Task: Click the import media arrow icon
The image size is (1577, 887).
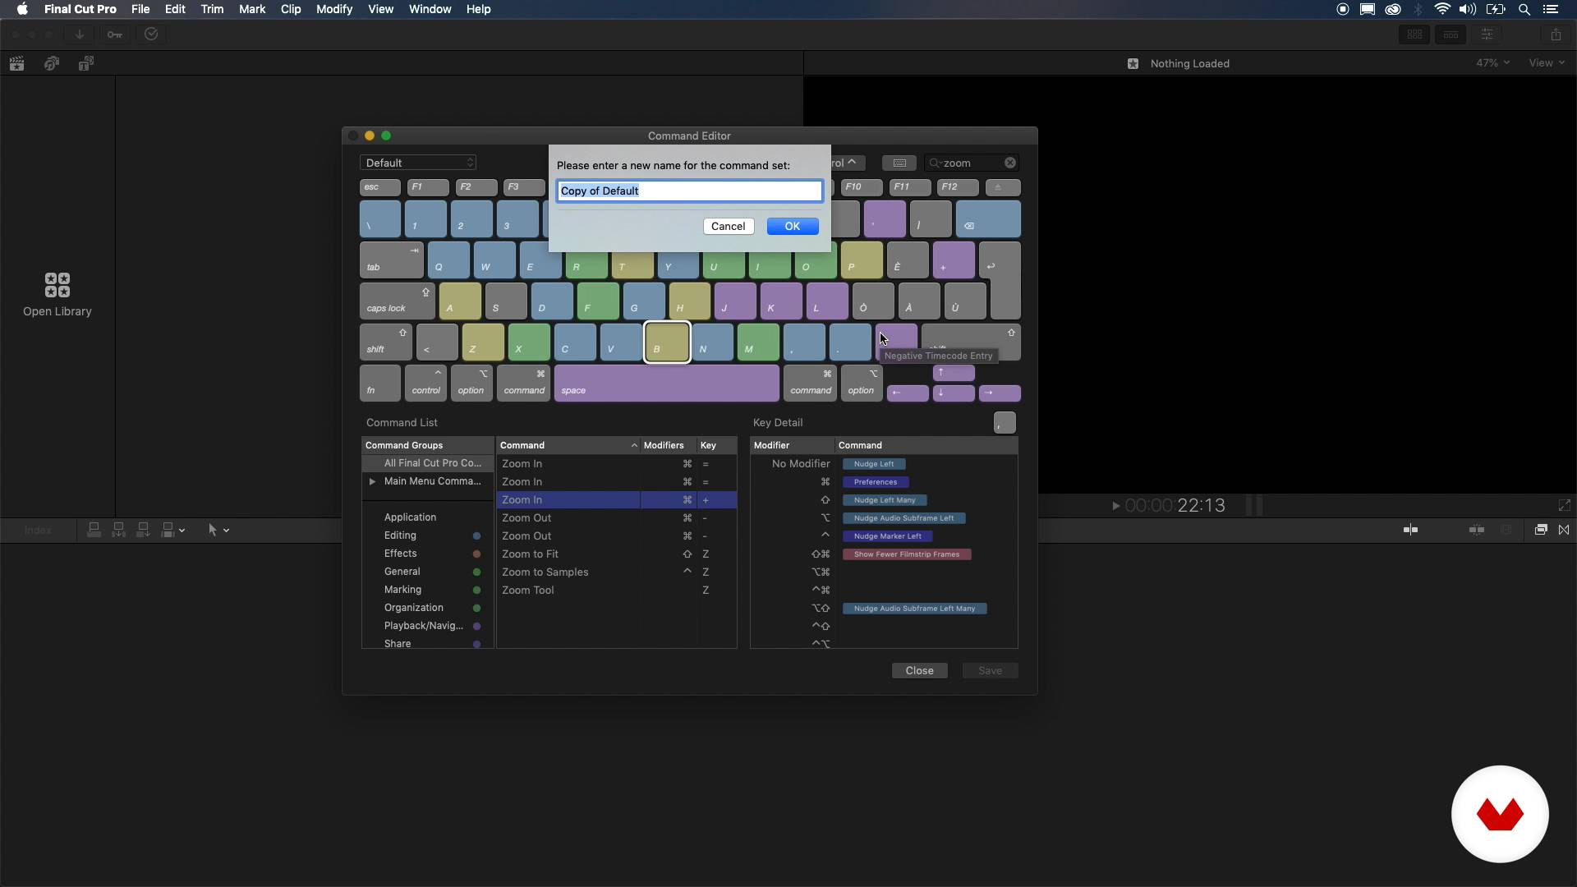Action: pyautogui.click(x=80, y=34)
